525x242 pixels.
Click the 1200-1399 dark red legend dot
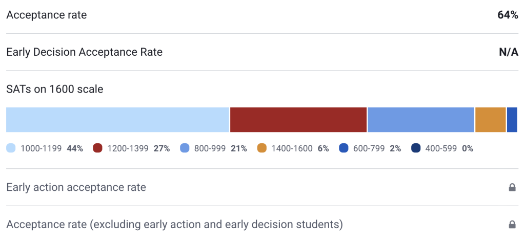[x=98, y=148]
